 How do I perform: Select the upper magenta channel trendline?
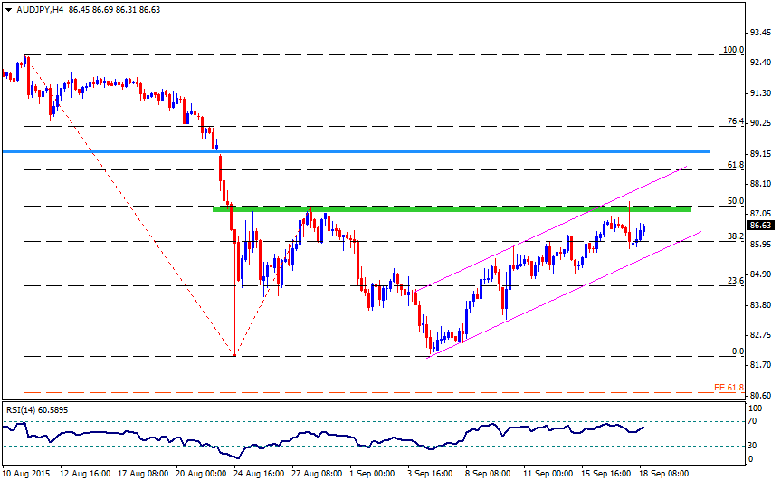(x=550, y=228)
